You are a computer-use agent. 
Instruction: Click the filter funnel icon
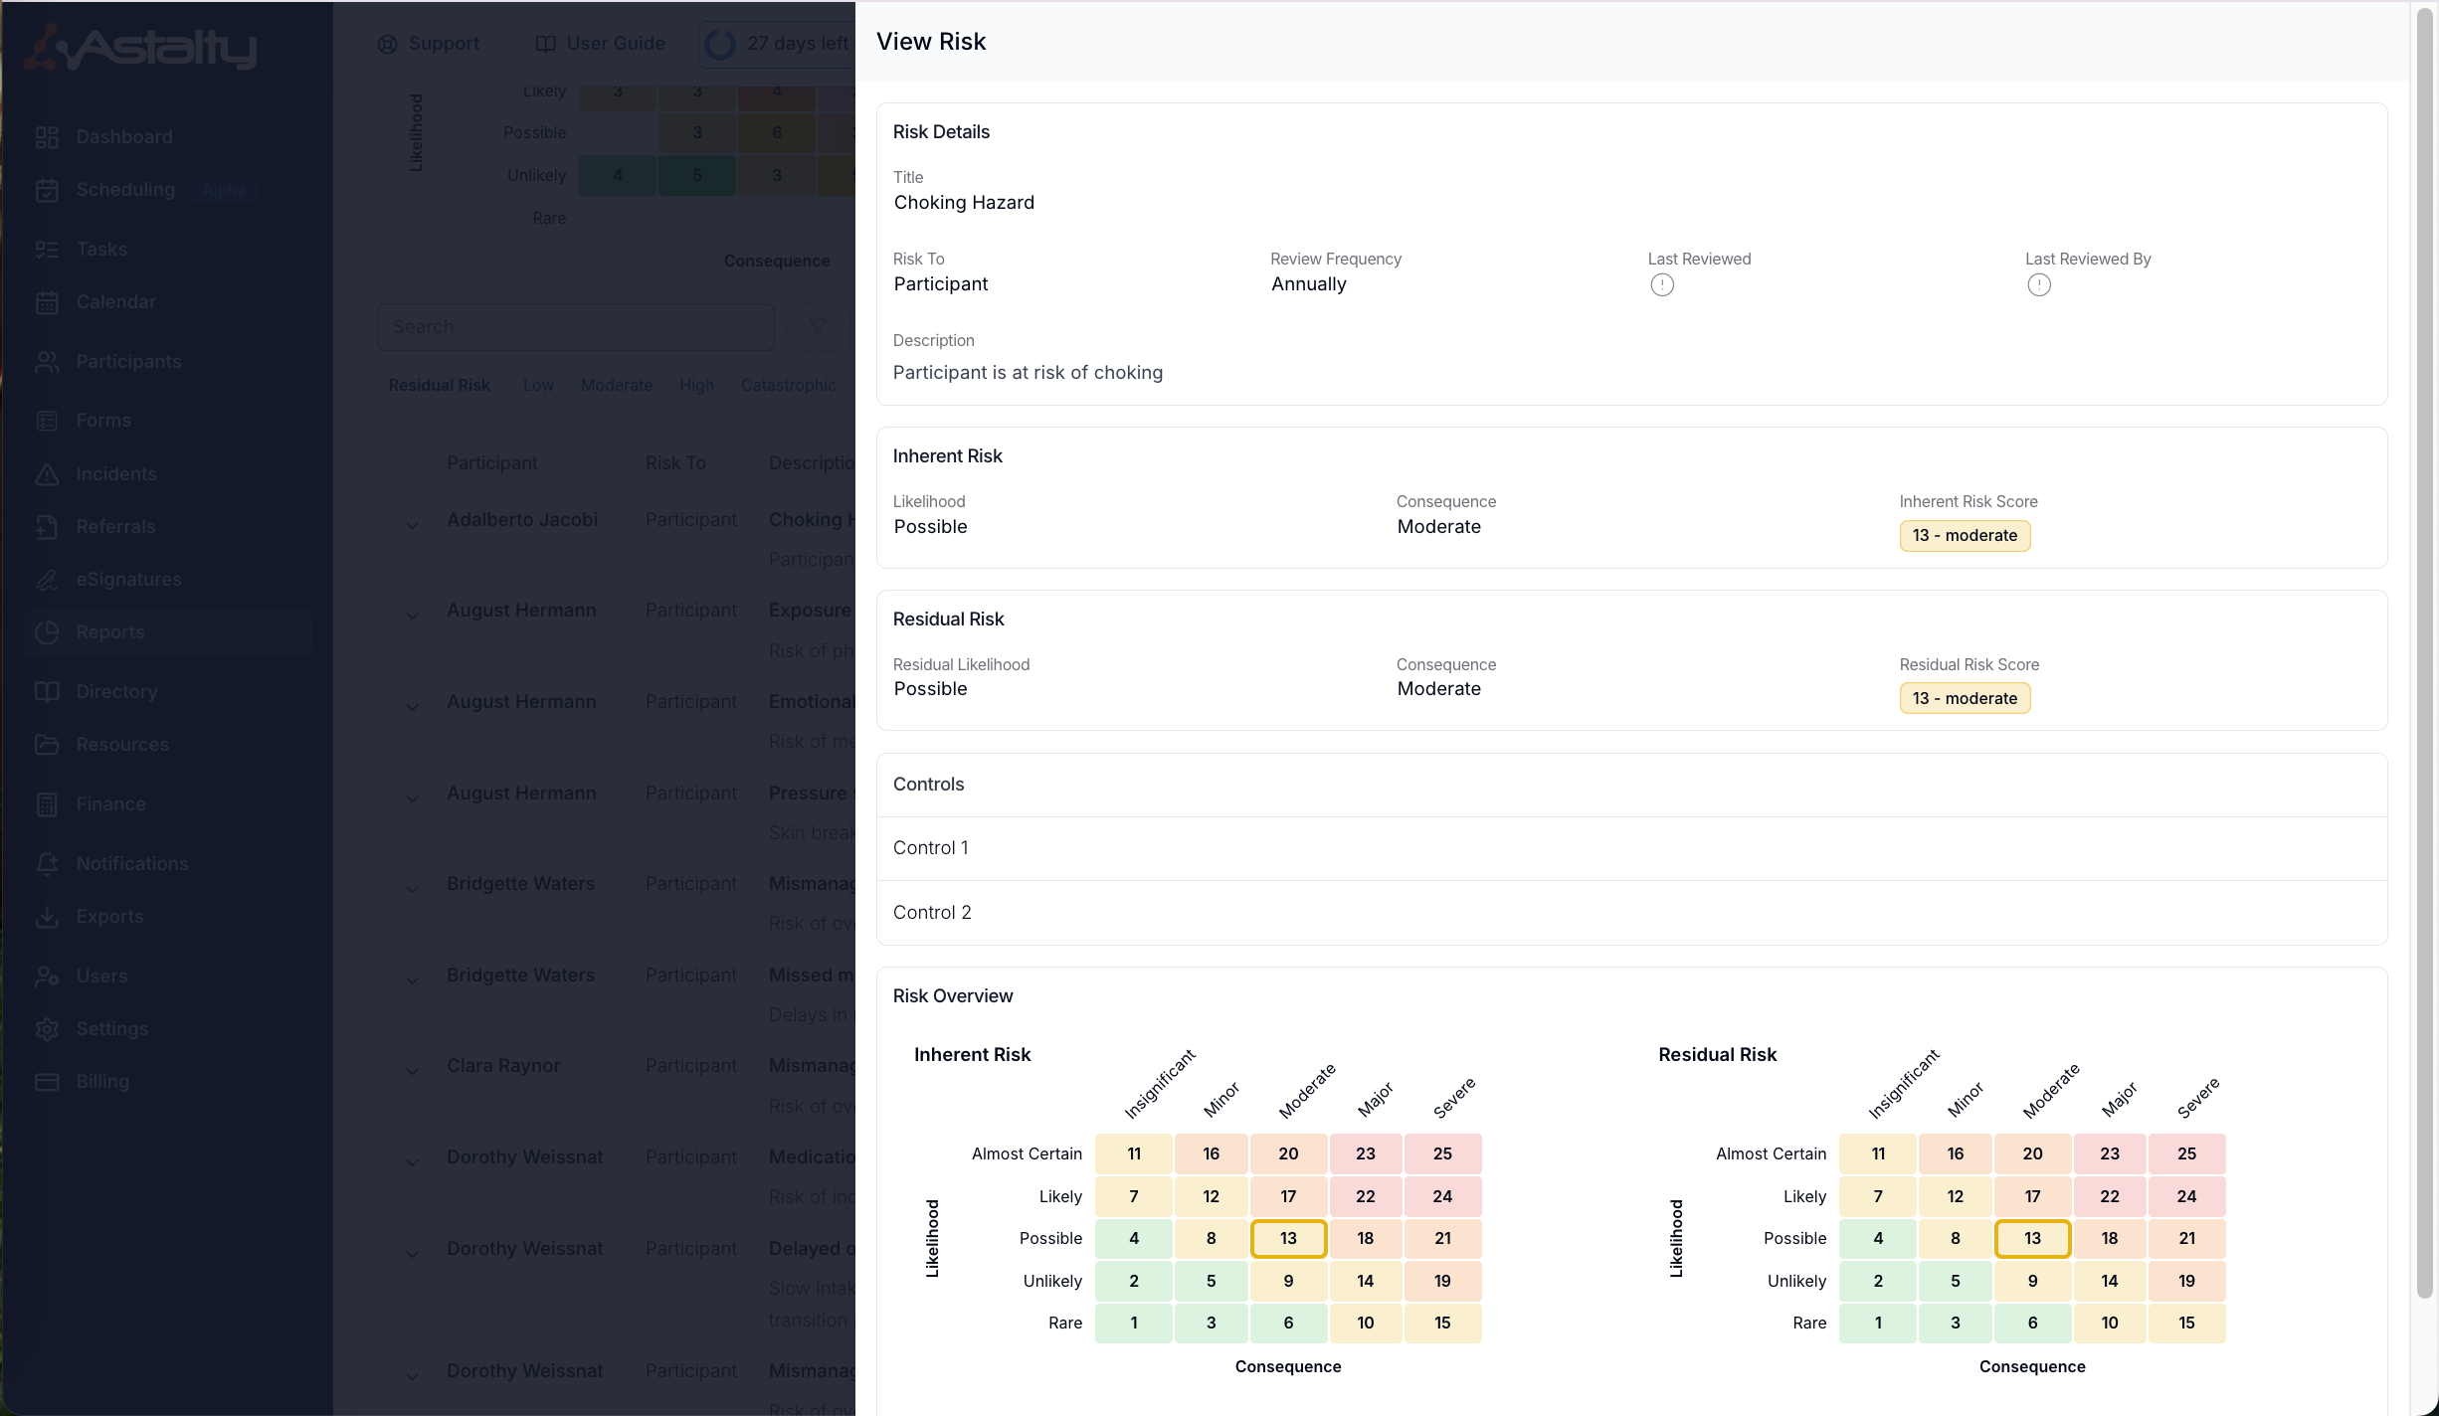(818, 327)
